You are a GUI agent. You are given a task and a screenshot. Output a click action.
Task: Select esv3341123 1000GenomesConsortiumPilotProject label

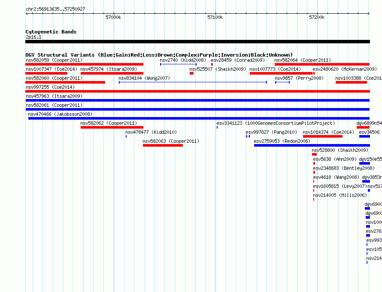click(x=276, y=123)
